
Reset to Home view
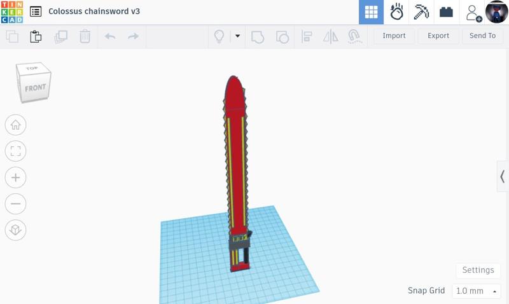point(15,125)
